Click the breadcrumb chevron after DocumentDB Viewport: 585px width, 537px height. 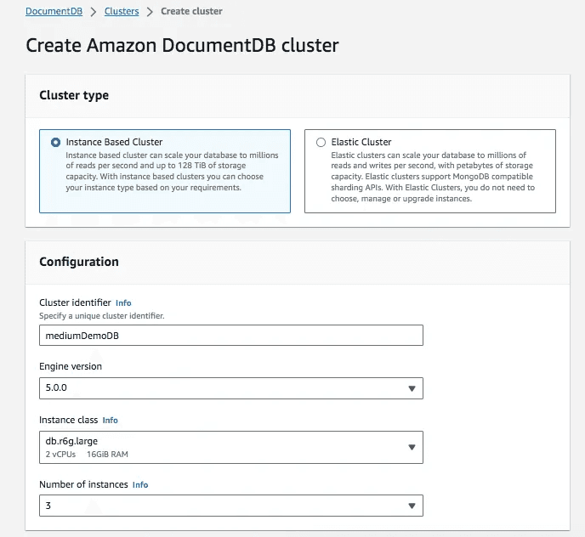[94, 12]
